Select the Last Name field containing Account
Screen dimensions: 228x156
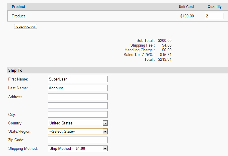[x=78, y=88]
